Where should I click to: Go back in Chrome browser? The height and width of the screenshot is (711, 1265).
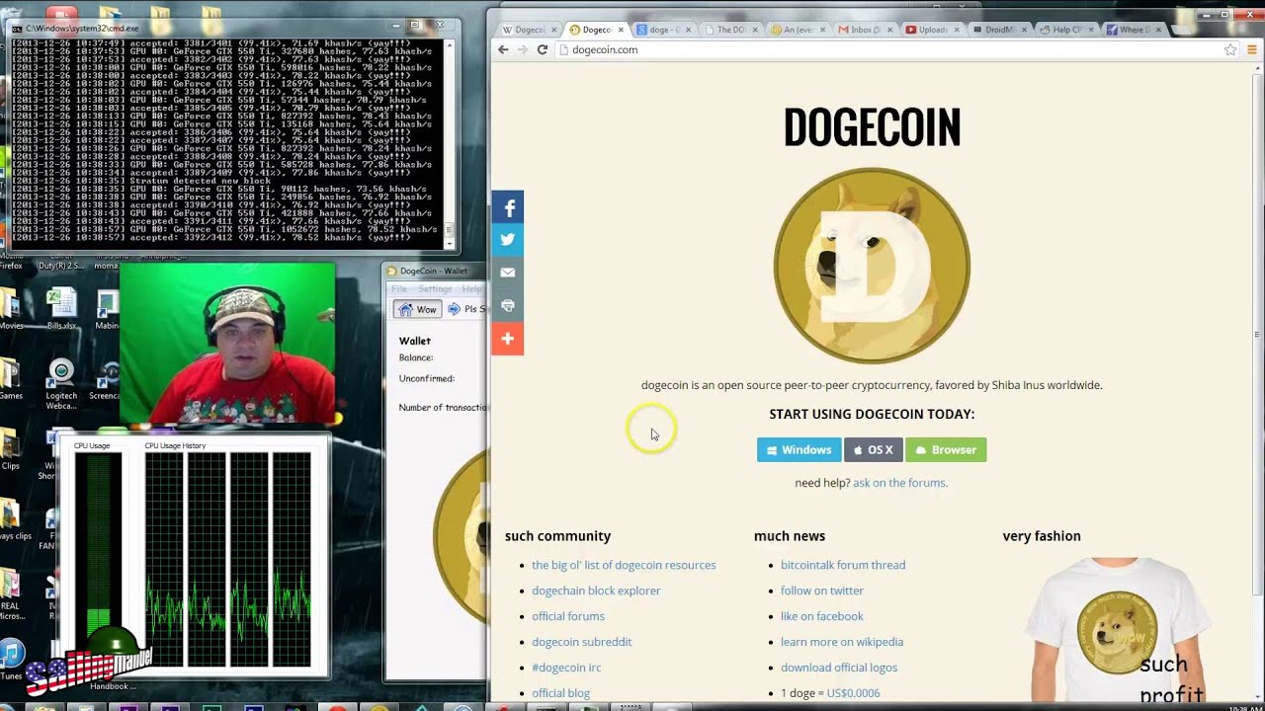pyautogui.click(x=503, y=49)
